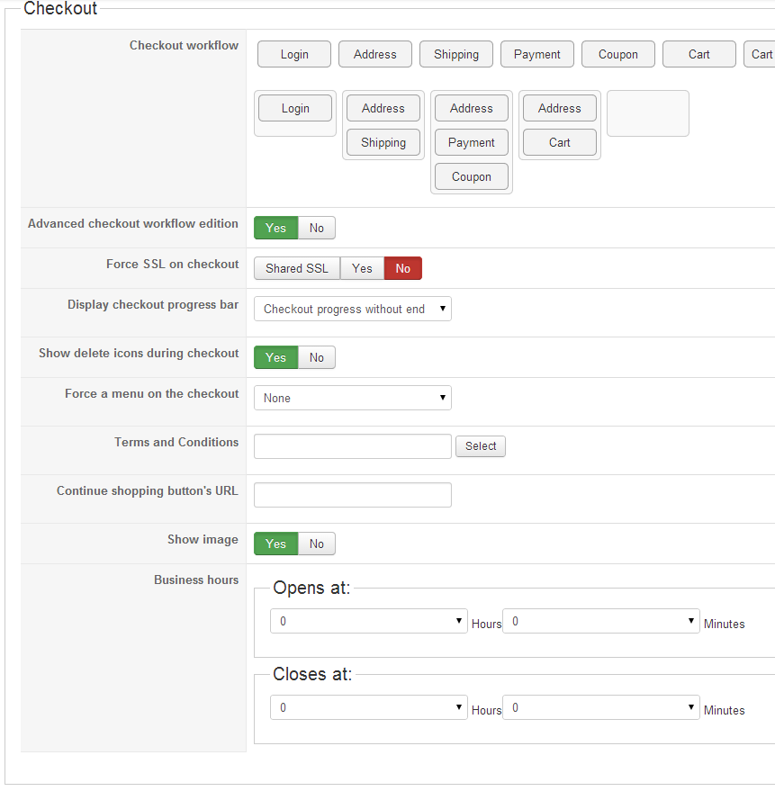Viewport: 775px width, 791px height.
Task: Click Shipping in the top workflow row
Action: click(x=455, y=54)
